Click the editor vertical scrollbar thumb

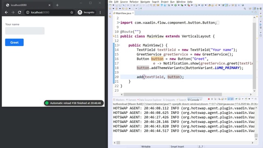pos(254,55)
